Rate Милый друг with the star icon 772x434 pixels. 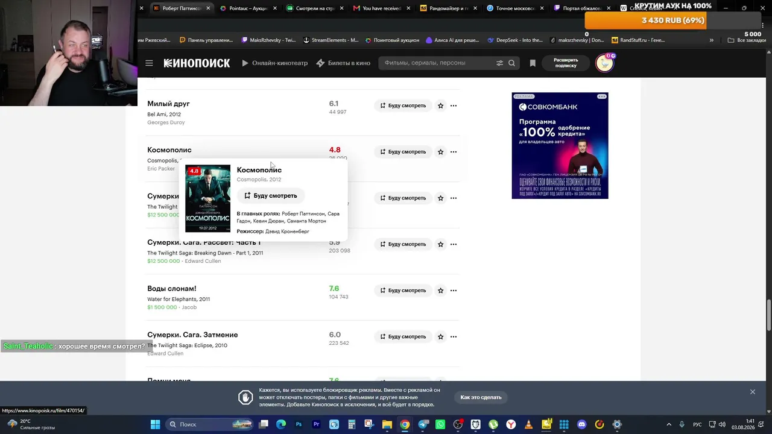[x=441, y=105]
